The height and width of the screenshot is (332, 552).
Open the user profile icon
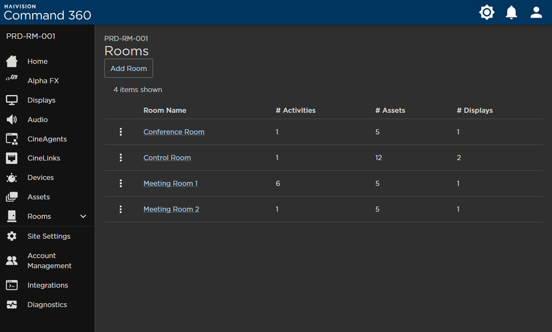point(536,13)
